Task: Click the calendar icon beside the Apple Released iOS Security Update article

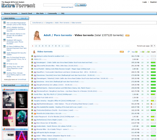Action: (4, 53)
